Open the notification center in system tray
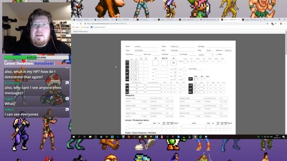This screenshot has width=287, height=161. [x=283, y=137]
